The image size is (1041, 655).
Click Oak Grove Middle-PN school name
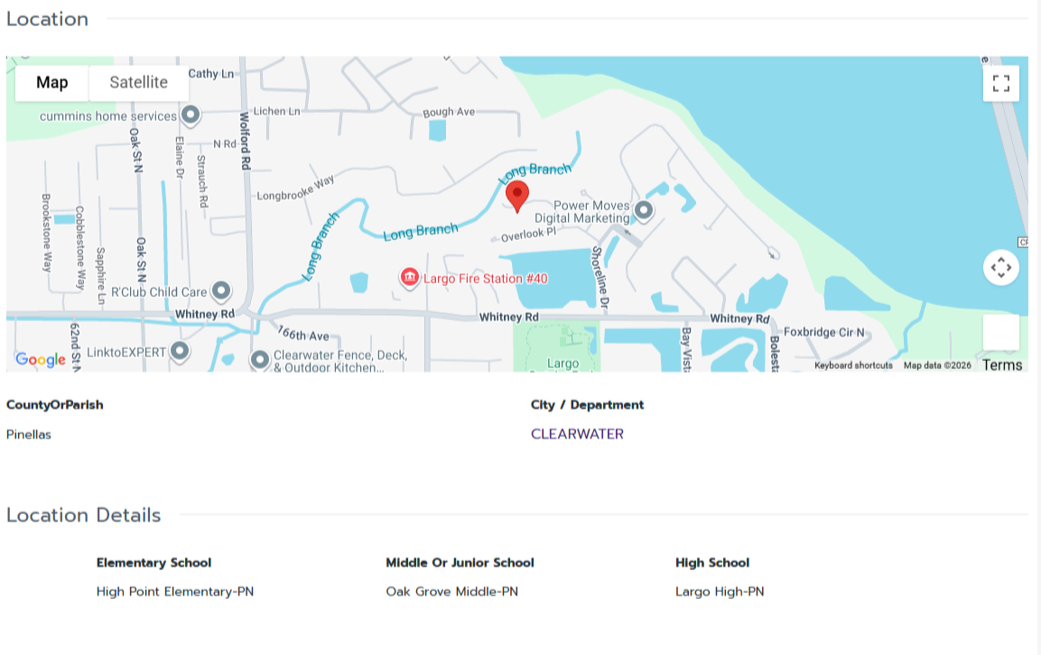tap(452, 591)
